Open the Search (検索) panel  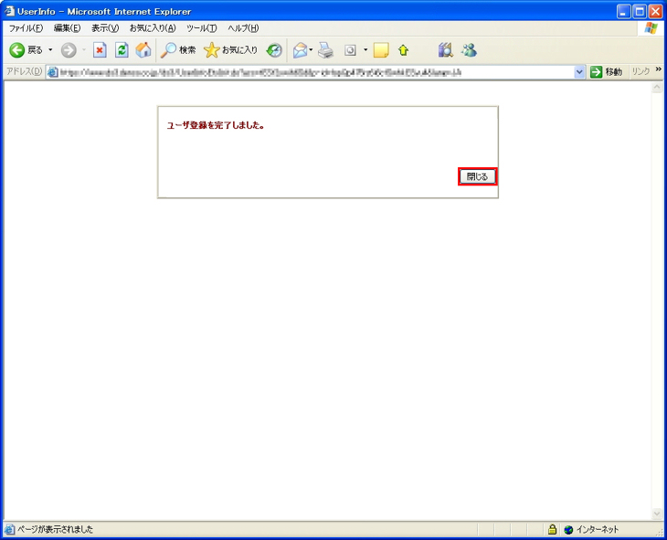pyautogui.click(x=179, y=50)
